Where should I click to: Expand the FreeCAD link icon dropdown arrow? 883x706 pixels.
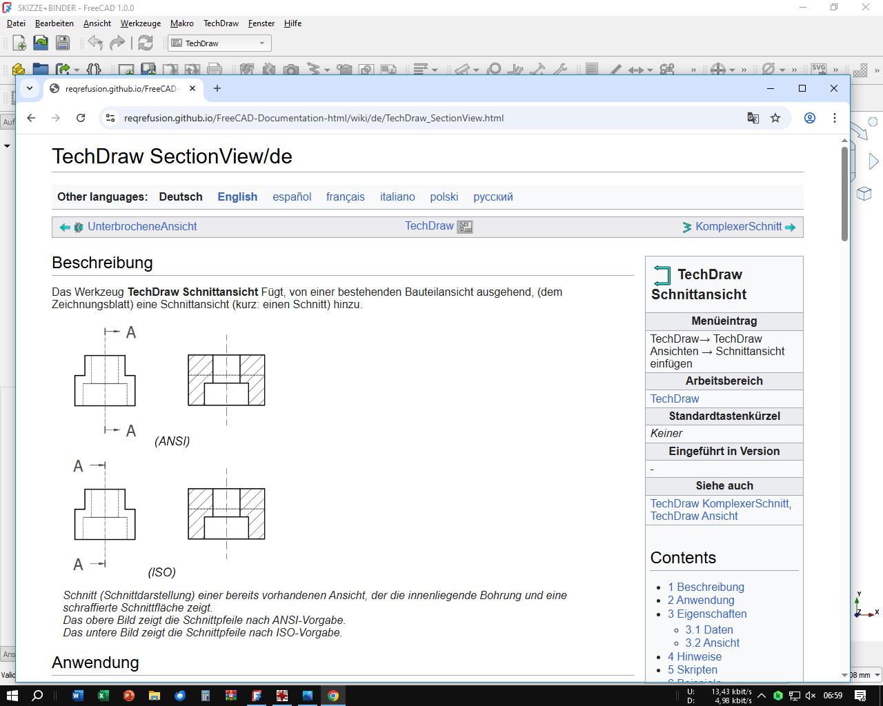click(x=77, y=70)
